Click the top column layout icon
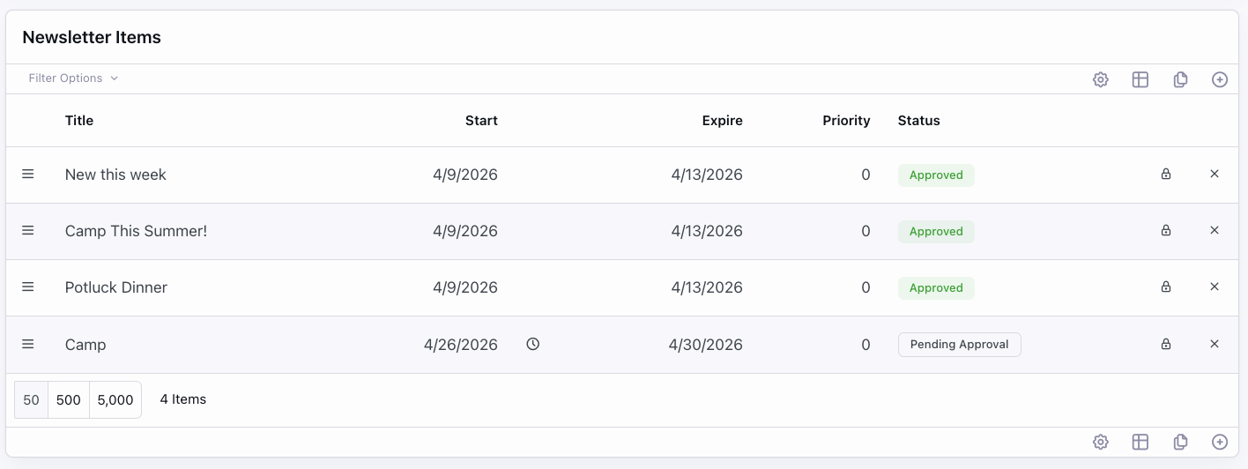 point(1140,79)
